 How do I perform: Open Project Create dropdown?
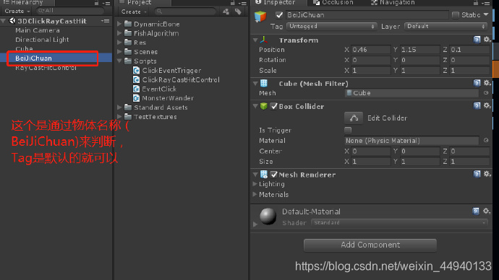tap(134, 12)
